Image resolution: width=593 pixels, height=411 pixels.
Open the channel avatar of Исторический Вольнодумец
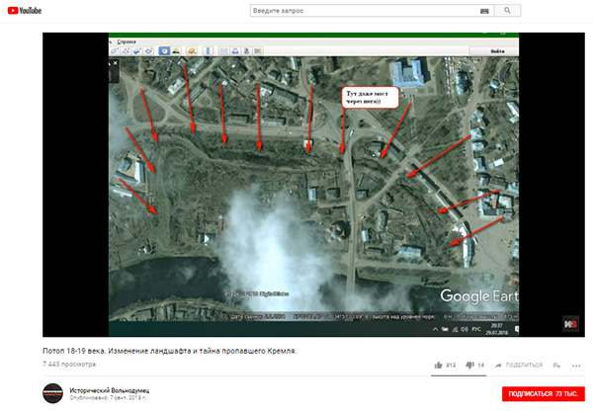tap(52, 393)
